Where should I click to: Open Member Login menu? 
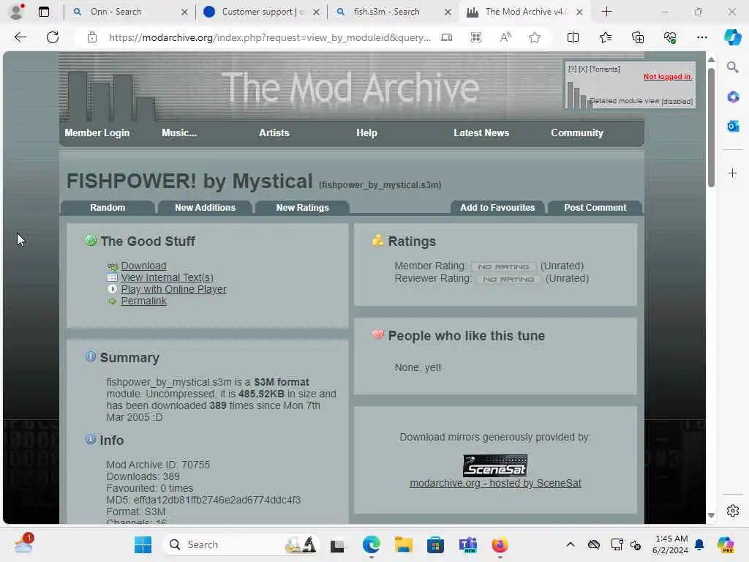coord(97,133)
